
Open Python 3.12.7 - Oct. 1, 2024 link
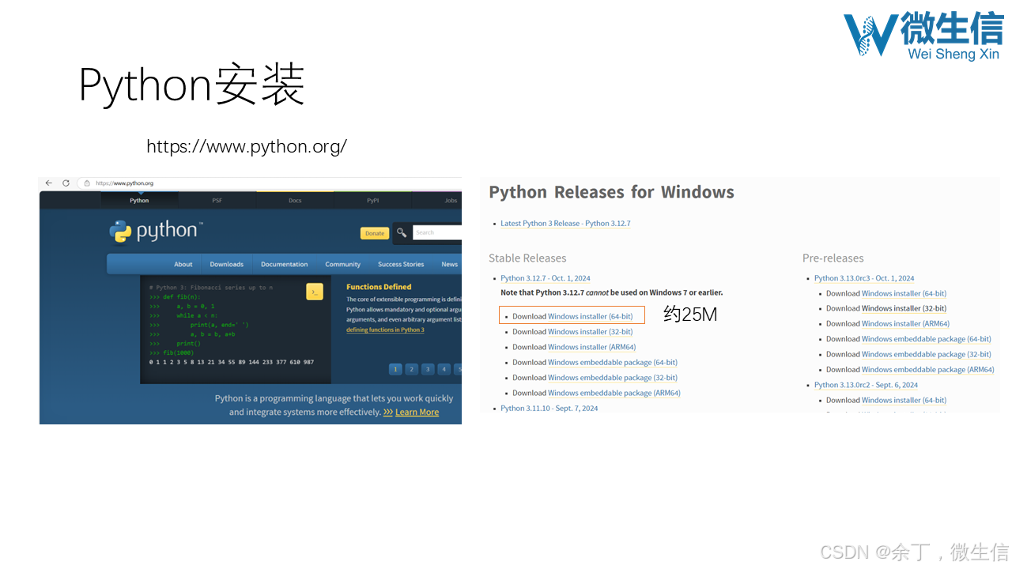pyautogui.click(x=546, y=278)
